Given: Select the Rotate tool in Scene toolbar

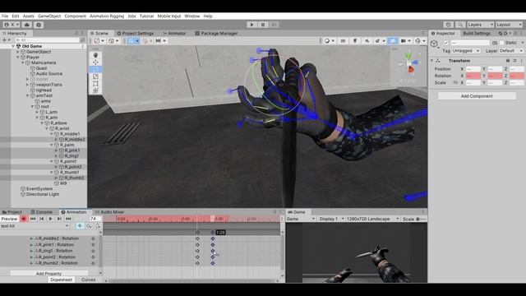Looking at the screenshot, I should click(x=95, y=69).
